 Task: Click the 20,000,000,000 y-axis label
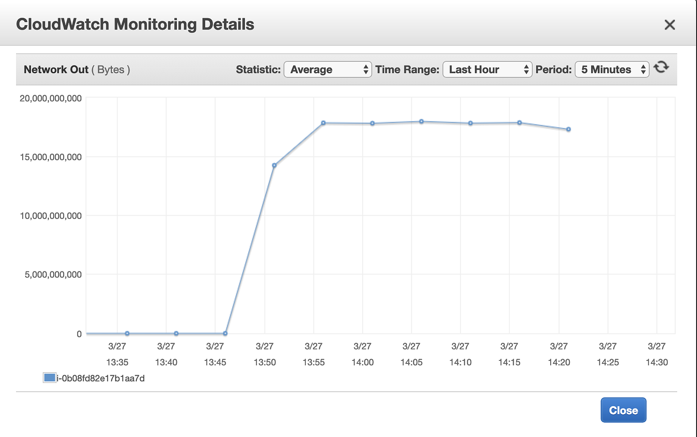(51, 98)
